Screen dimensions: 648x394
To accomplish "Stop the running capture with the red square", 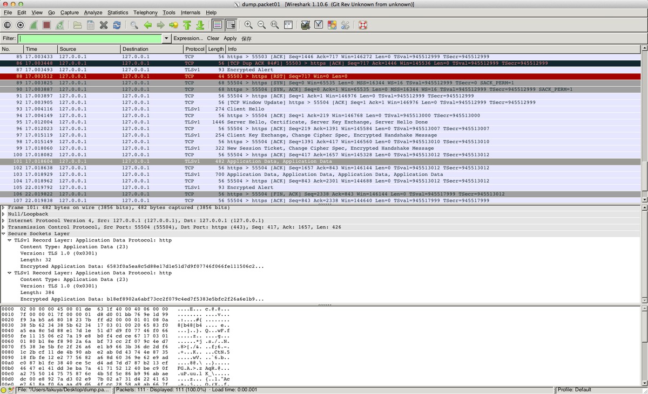I will coord(46,25).
